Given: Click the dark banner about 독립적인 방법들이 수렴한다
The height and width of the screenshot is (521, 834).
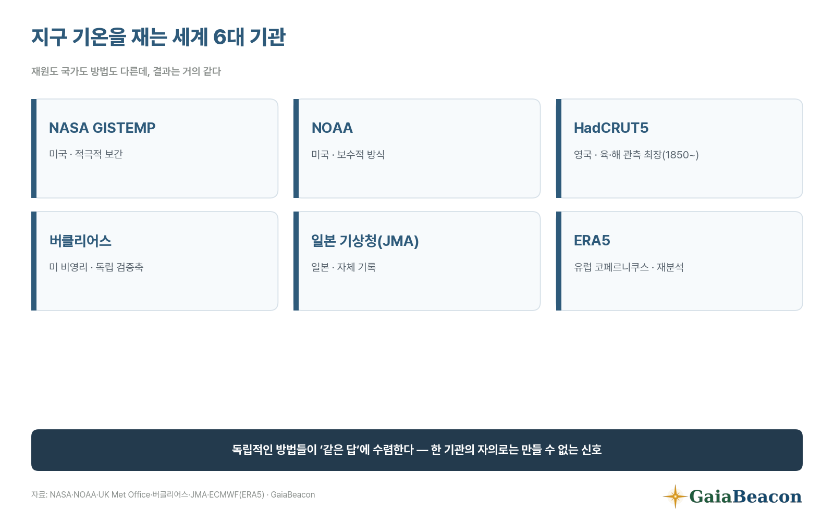Looking at the screenshot, I should 417,450.
